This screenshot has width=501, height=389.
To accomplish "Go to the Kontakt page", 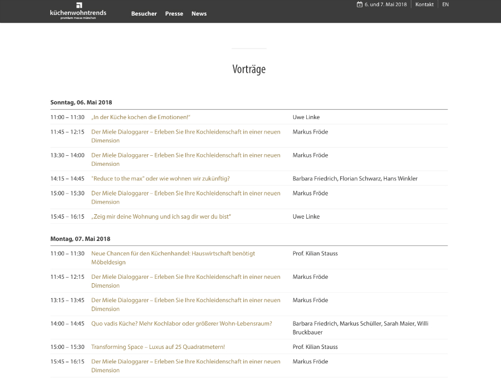I will [x=424, y=4].
